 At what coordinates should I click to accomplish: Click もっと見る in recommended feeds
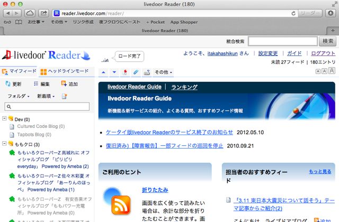320,171
